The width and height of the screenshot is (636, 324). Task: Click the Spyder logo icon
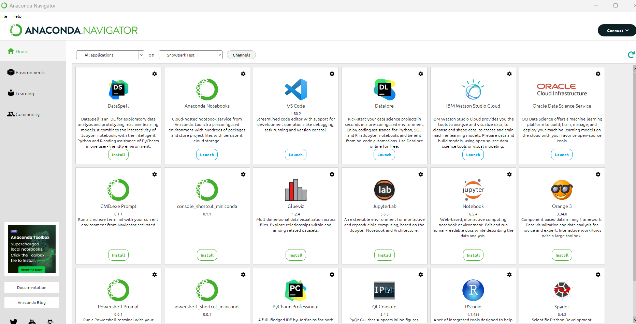562,290
